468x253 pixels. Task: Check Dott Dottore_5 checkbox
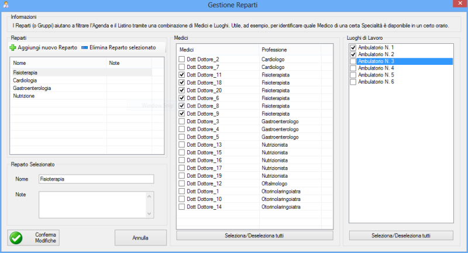tap(182, 137)
